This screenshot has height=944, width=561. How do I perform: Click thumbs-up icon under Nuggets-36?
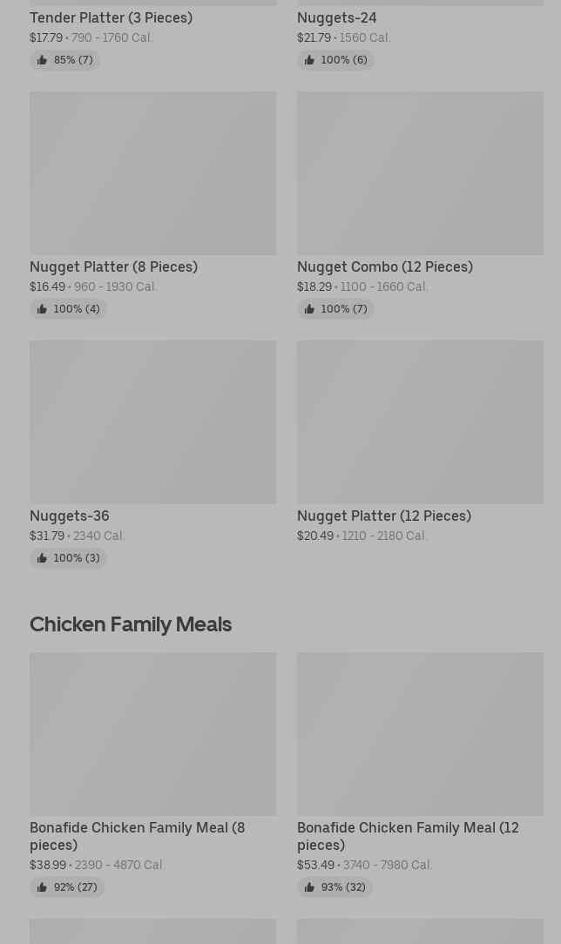point(42,558)
